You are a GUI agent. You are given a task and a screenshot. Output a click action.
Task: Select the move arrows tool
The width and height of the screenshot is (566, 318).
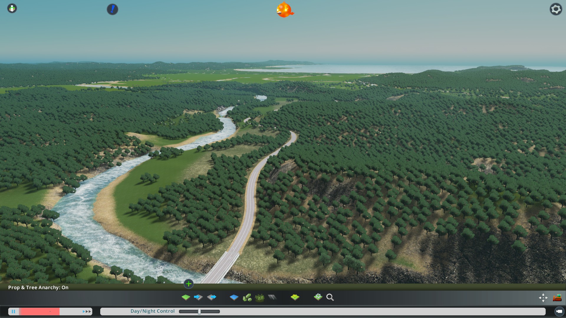(543, 298)
